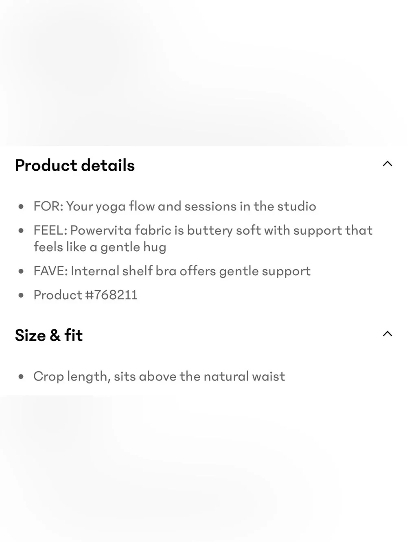Select the FEEL: Powervita fabric line
This screenshot has width=407, height=542.
tap(203, 239)
